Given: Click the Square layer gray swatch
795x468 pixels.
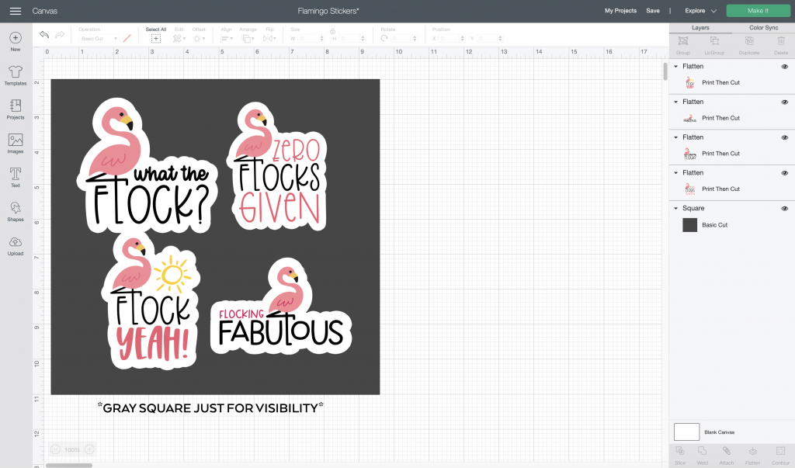Looking at the screenshot, I should point(689,224).
